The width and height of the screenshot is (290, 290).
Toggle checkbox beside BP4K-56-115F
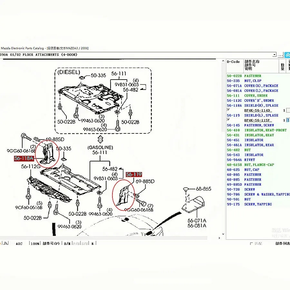(228, 120)
